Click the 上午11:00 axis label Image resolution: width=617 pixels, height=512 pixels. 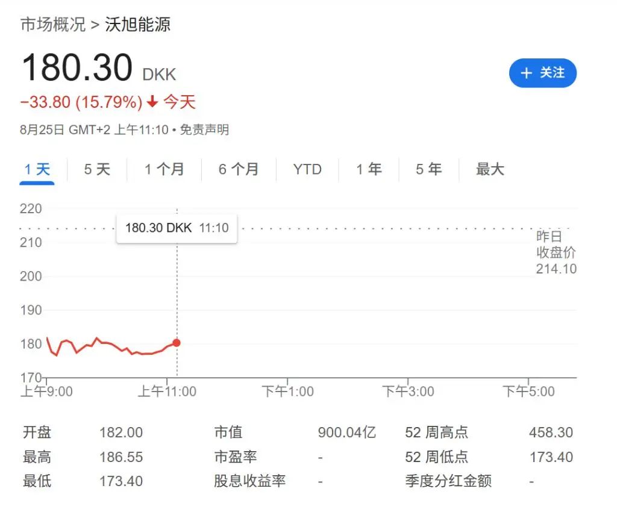pos(167,392)
